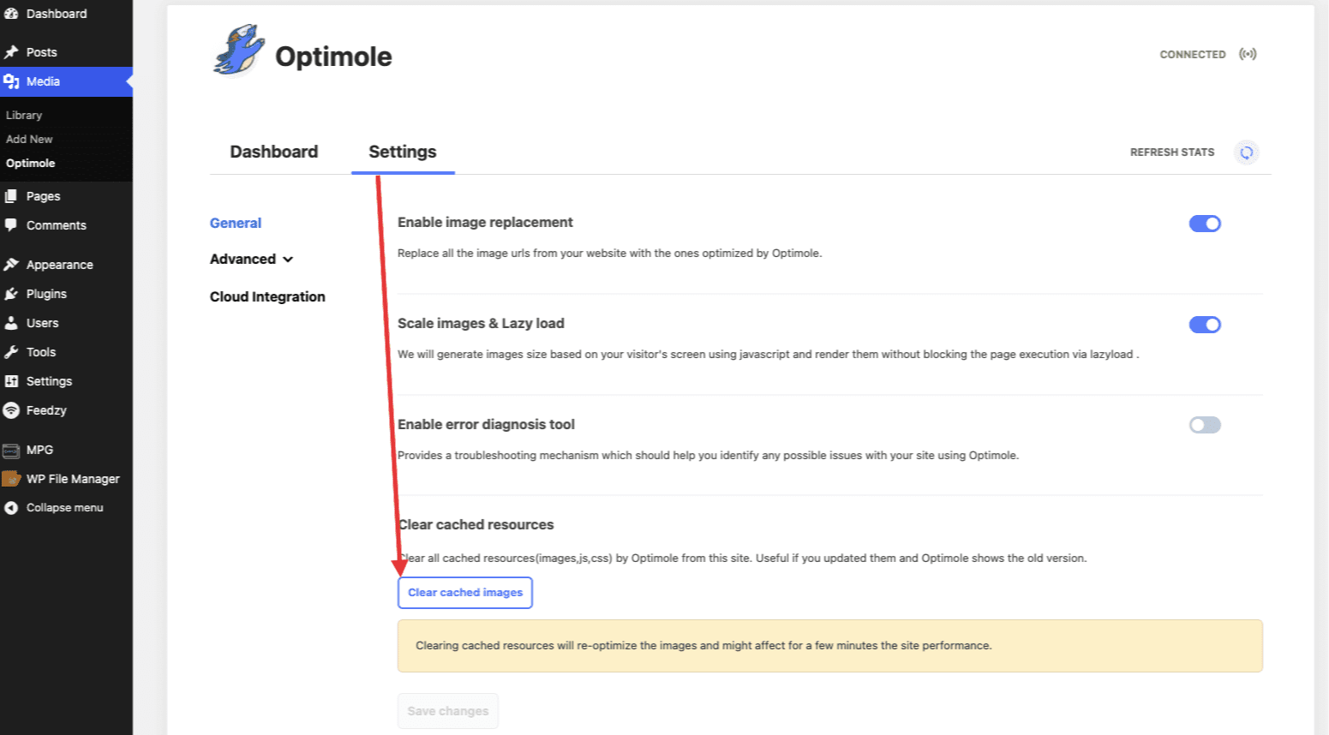Select the Settings tab in Optimole
The image size is (1329, 735).
pyautogui.click(x=402, y=152)
